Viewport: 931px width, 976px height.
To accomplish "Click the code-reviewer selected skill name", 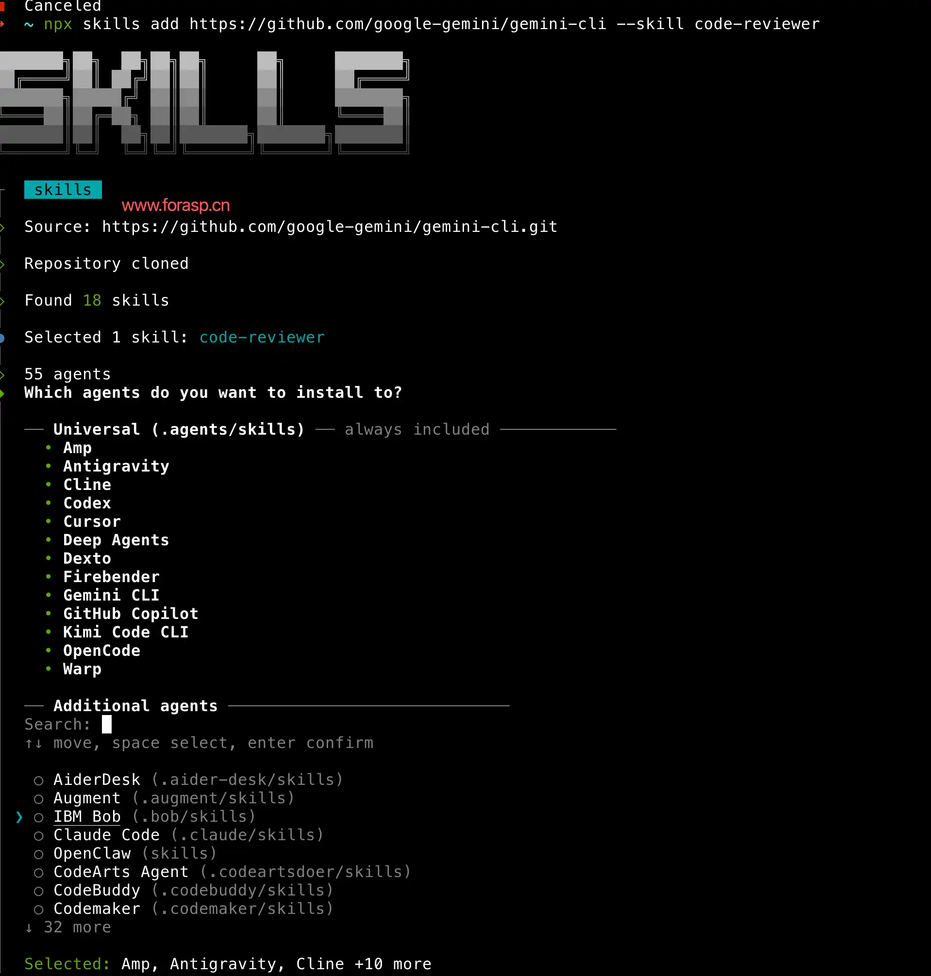I will [262, 337].
